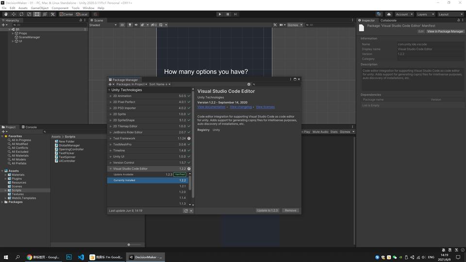This screenshot has width=466, height=262.
Task: Refresh the package list
Action: click(186, 211)
